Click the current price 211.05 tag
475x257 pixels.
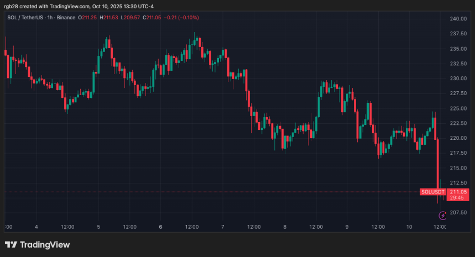457,192
